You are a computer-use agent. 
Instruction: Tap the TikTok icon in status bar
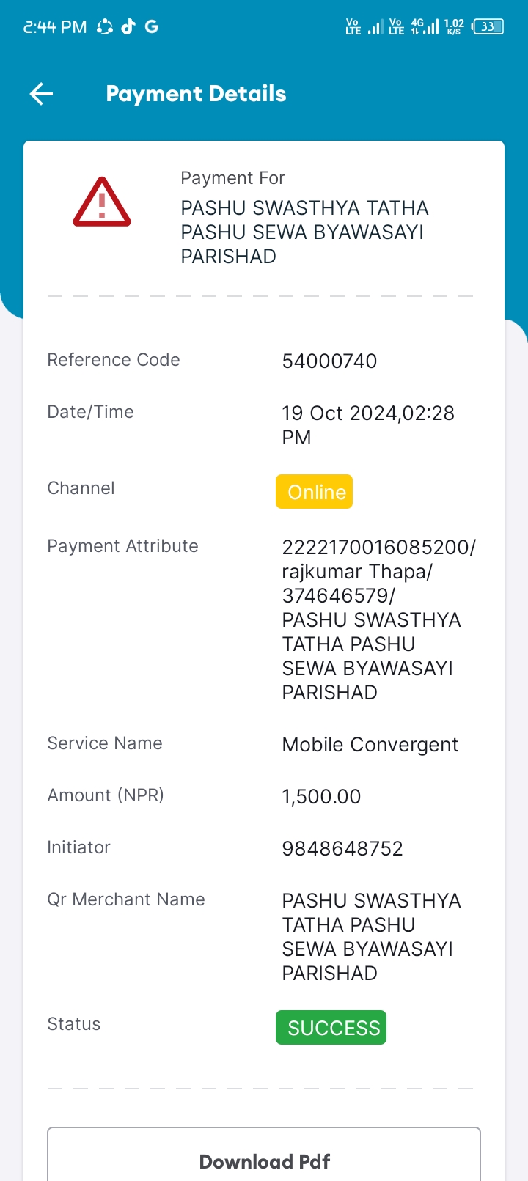[x=128, y=26]
